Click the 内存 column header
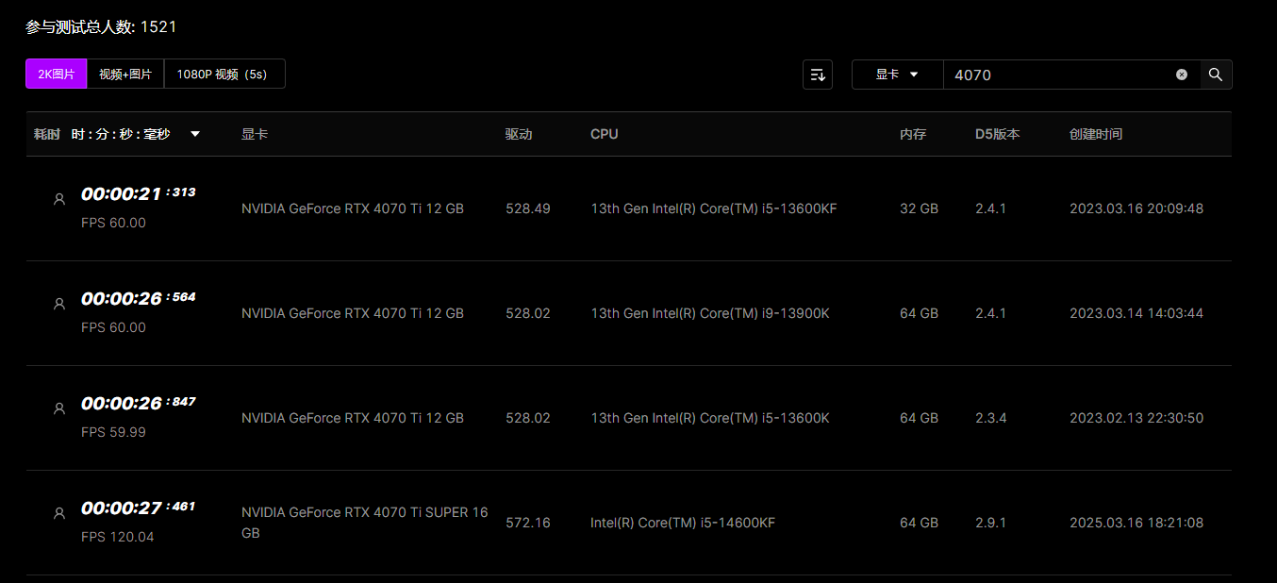 pos(913,134)
